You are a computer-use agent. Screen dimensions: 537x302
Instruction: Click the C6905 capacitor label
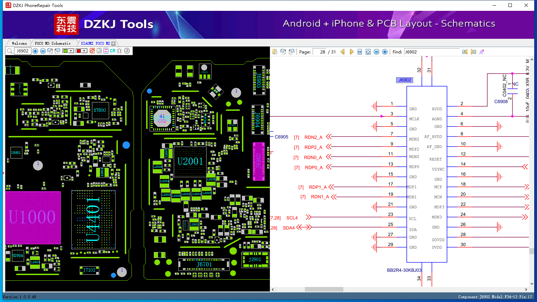pyautogui.click(x=281, y=137)
